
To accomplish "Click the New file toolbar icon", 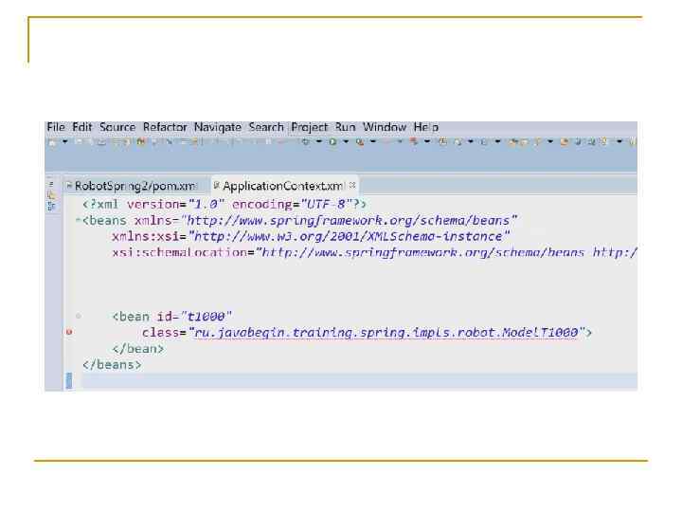I will point(52,142).
